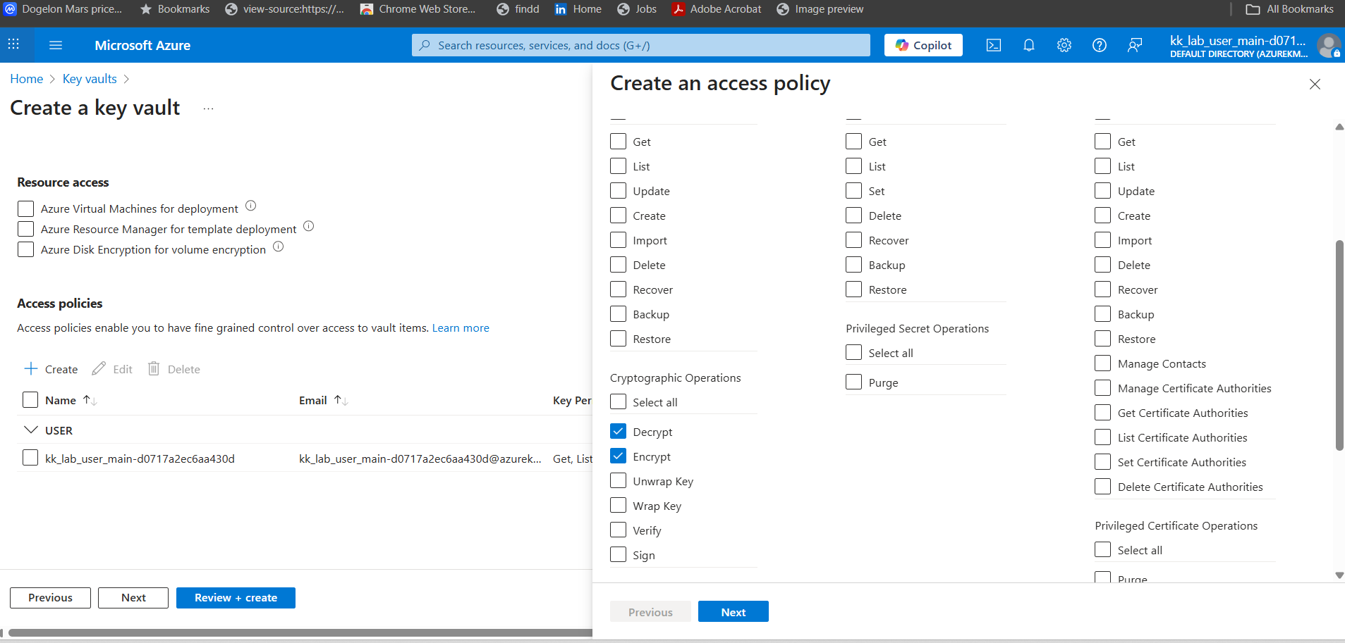Click the access policy panel vertical scrollbar
The width and height of the screenshot is (1345, 643).
coord(1339,345)
